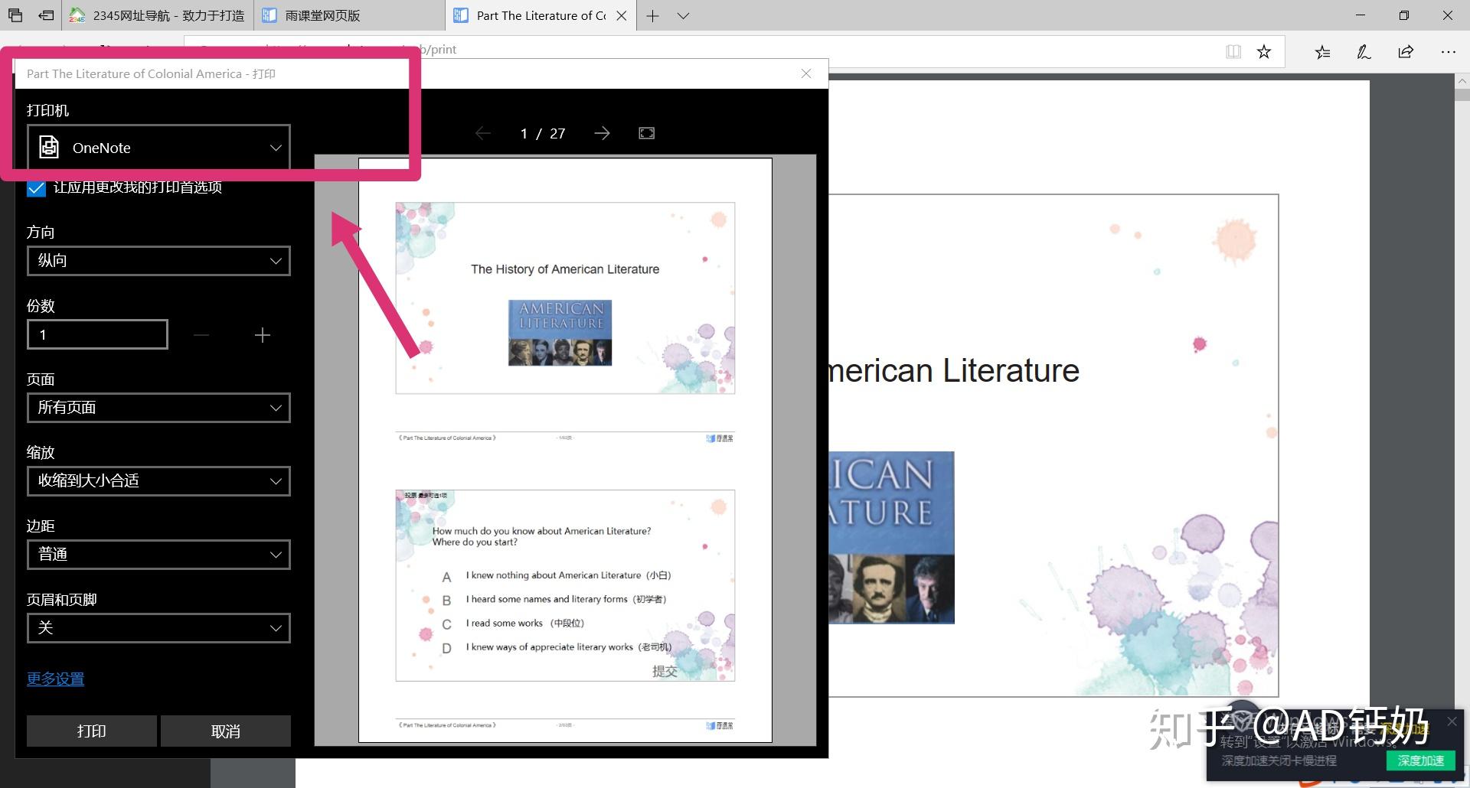Switch to 2345网址导航 tab
1470x788 pixels.
pos(157,15)
